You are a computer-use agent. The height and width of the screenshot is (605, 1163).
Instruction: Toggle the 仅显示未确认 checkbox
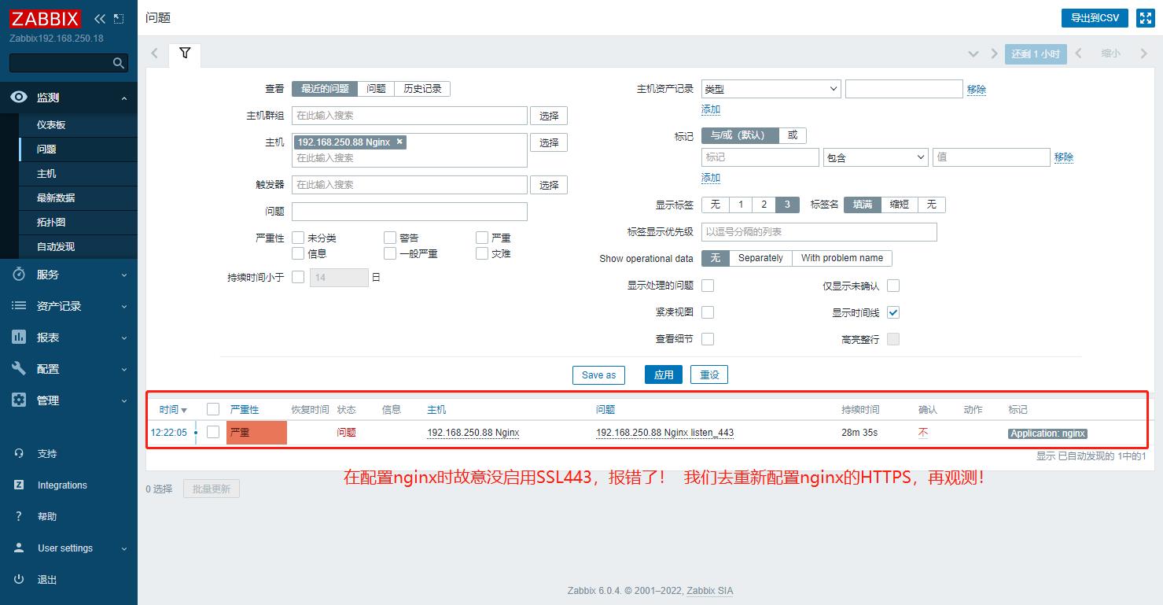click(893, 286)
